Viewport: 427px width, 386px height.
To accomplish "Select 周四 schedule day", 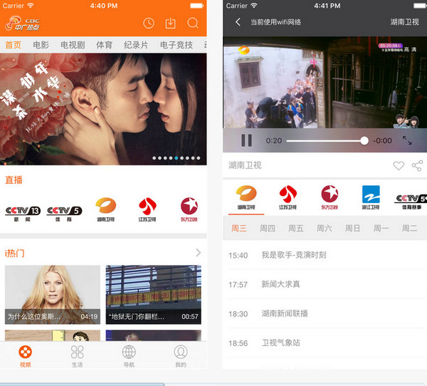I will (268, 228).
